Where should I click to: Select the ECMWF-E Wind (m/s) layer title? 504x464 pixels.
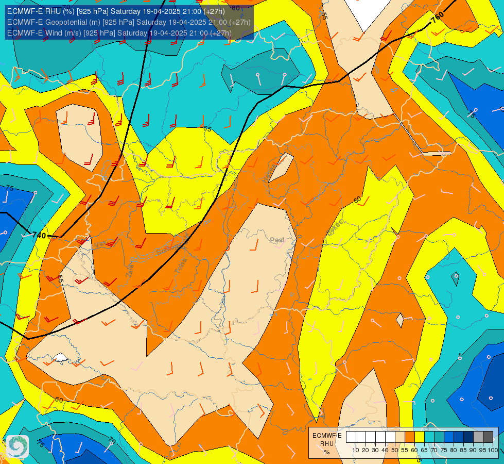tap(119, 33)
